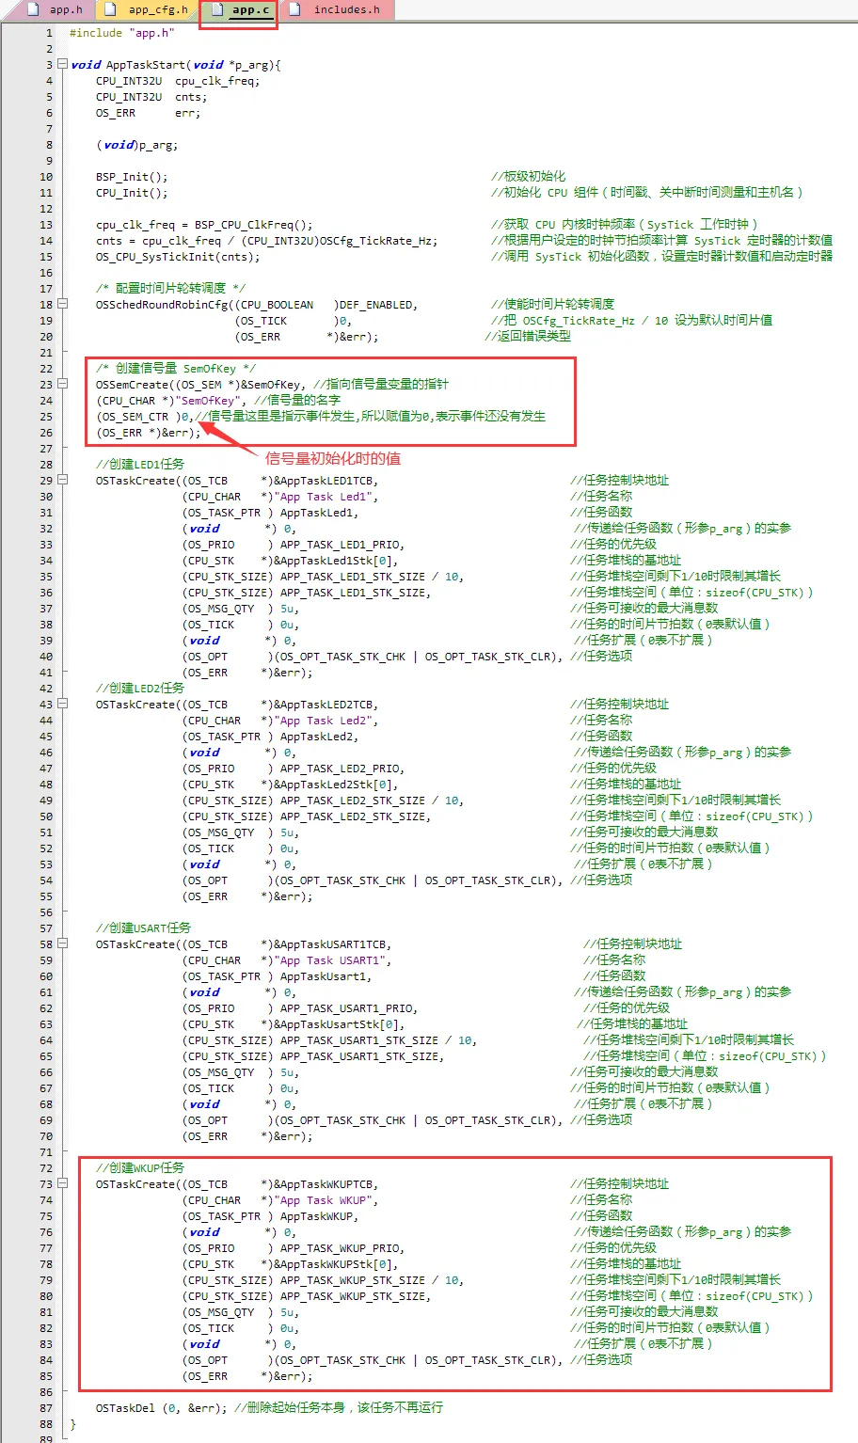858x1443 pixels.
Task: Fold the WKUP OSTaskCreate block at line 73
Action: tap(63, 1183)
